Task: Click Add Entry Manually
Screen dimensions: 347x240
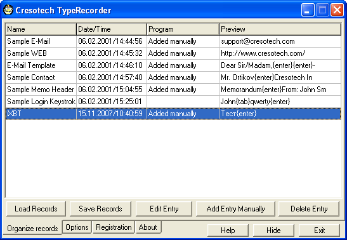Action: point(235,209)
